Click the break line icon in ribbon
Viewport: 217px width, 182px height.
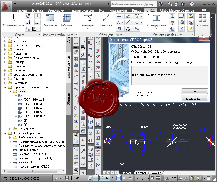tap(137, 16)
